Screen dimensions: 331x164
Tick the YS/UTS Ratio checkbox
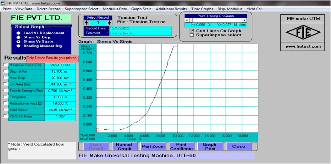(x=5, y=116)
